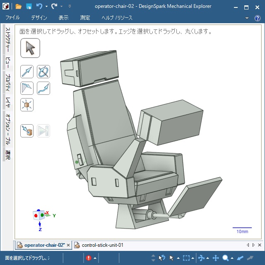The height and width of the screenshot is (265, 265).
Task: Undo the last action
Action: pyautogui.click(x=39, y=7)
